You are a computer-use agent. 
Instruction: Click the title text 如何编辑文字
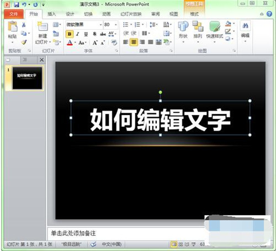pyautogui.click(x=160, y=120)
